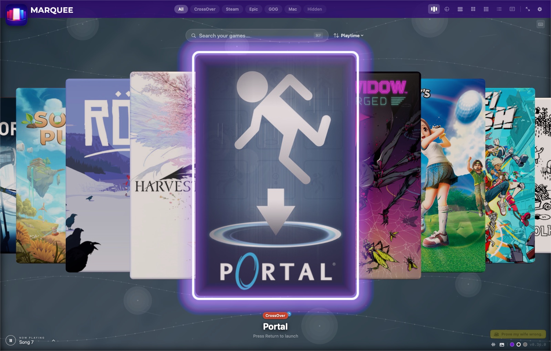
Task: Select the black-and-white doodle cover
Action: pyautogui.click(x=543, y=175)
